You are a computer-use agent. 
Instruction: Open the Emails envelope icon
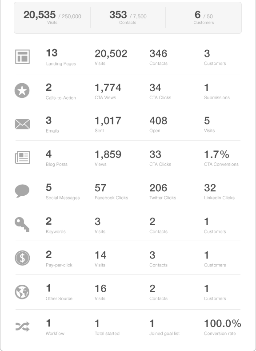(x=22, y=124)
